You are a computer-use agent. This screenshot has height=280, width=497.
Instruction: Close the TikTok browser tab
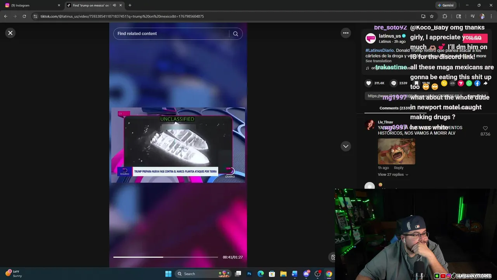[x=120, y=5]
